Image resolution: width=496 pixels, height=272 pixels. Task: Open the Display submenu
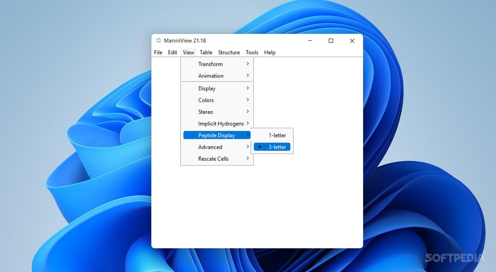click(217, 88)
